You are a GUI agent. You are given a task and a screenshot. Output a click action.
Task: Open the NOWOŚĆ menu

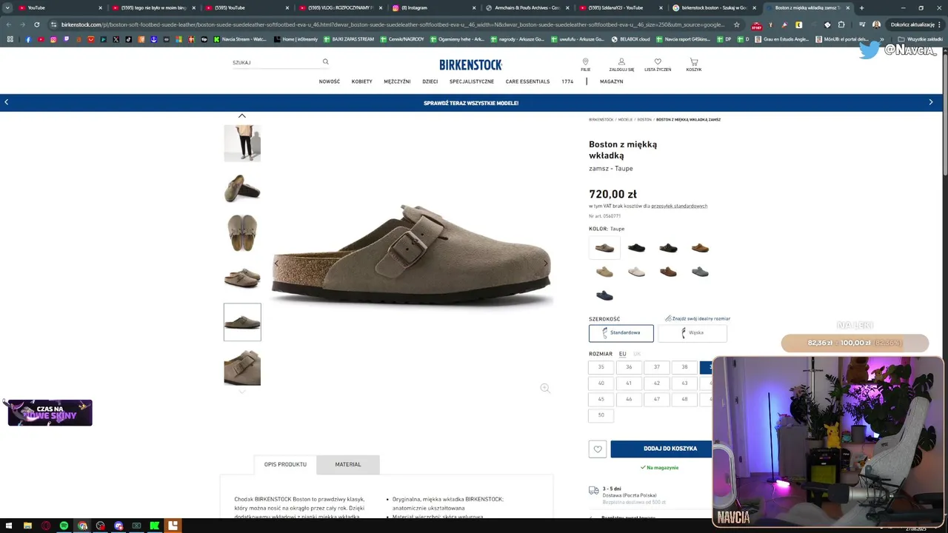(x=330, y=81)
